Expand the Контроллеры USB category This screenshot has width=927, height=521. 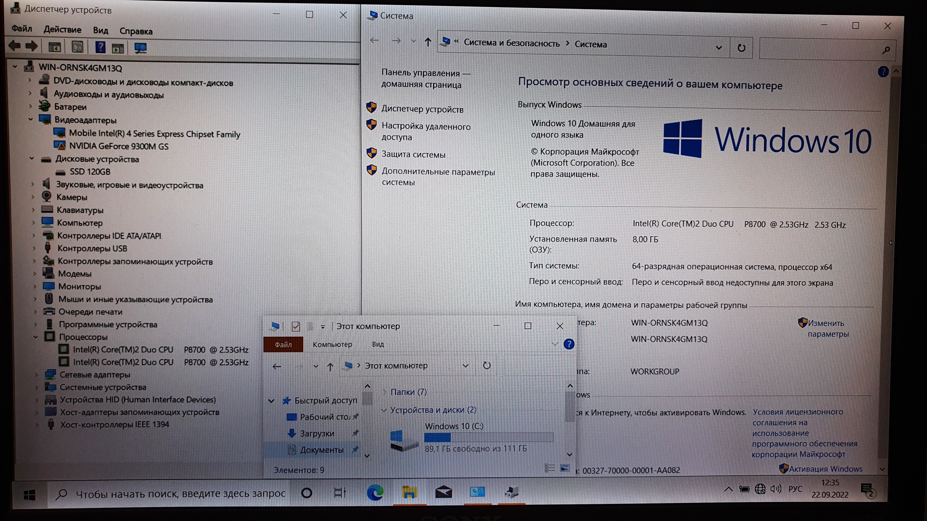pos(34,248)
